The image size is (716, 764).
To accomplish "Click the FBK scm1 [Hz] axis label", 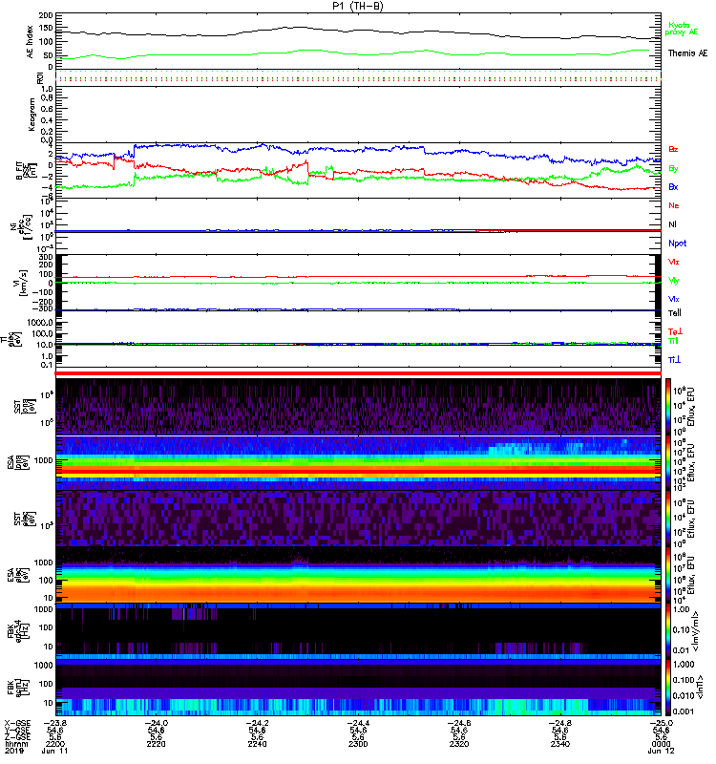I will 17,688.
